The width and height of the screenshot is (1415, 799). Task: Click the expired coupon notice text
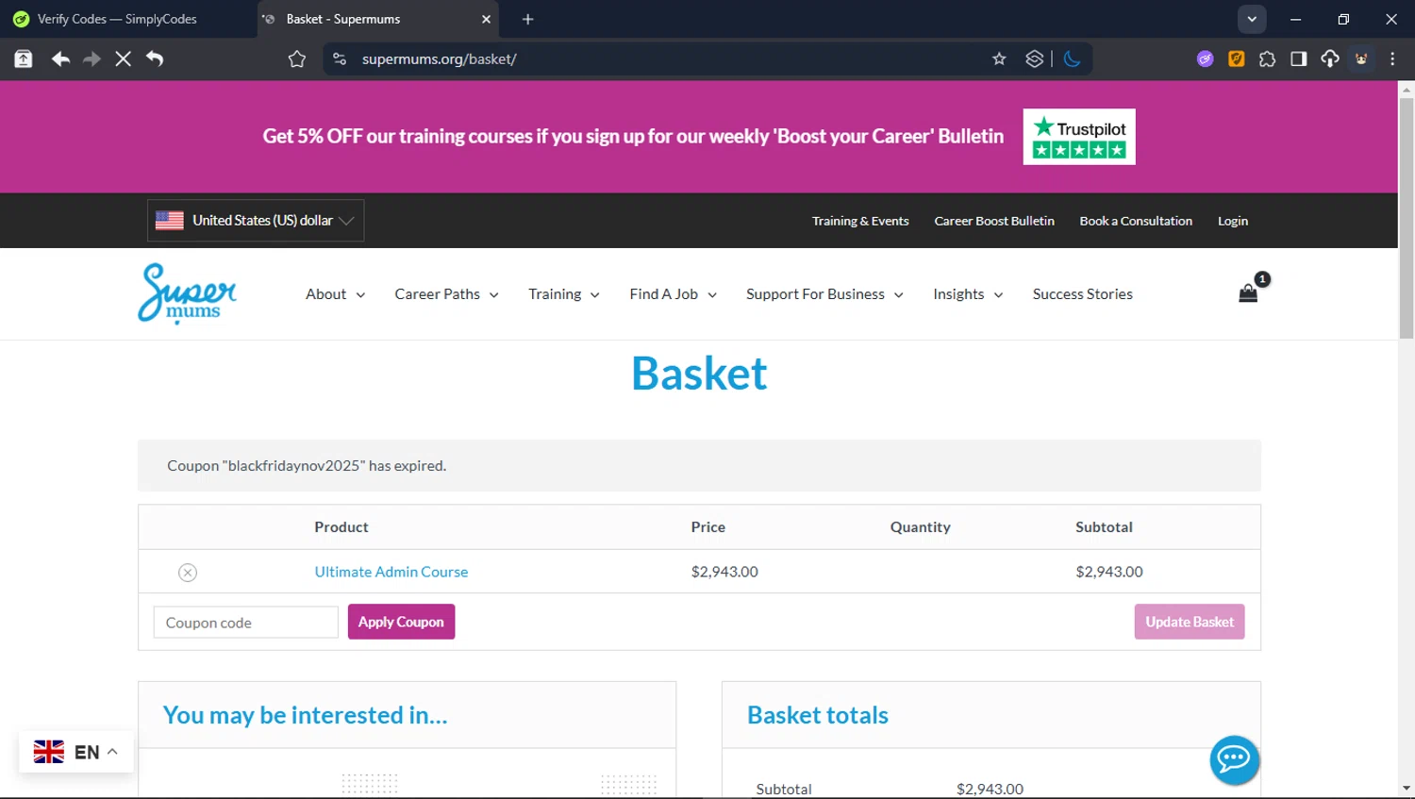[307, 465]
